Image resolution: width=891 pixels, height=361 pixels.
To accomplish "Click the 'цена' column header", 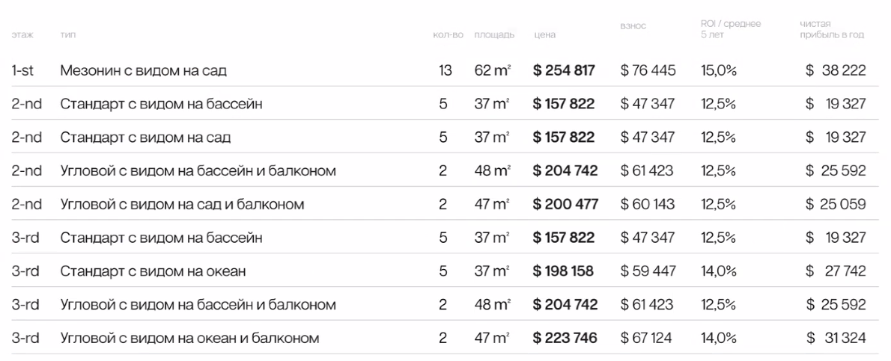I will [x=544, y=35].
